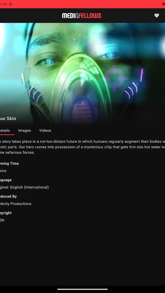Switch to the Images tab
The width and height of the screenshot is (165, 293).
(25, 131)
